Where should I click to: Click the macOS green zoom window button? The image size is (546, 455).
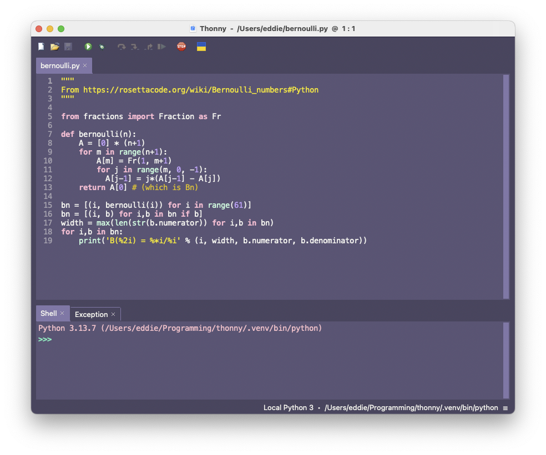(61, 29)
